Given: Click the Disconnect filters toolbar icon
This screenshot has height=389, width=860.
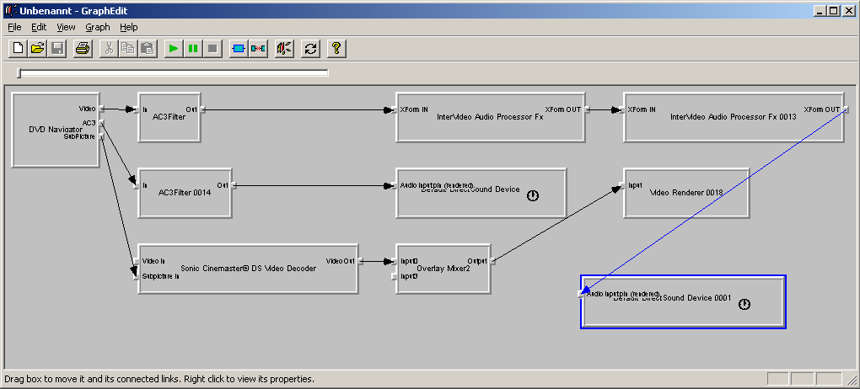Looking at the screenshot, I should 258,48.
